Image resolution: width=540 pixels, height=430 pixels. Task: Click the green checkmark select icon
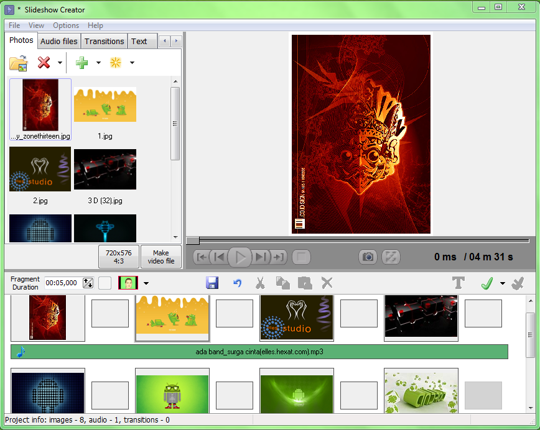tap(487, 283)
